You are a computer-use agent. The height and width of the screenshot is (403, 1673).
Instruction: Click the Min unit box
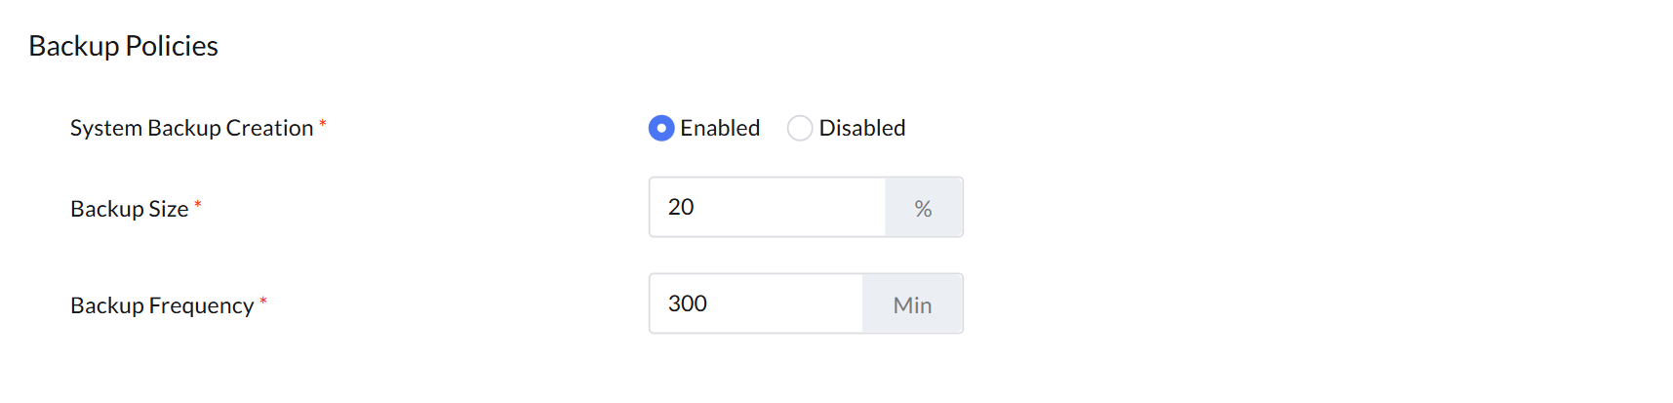(913, 304)
